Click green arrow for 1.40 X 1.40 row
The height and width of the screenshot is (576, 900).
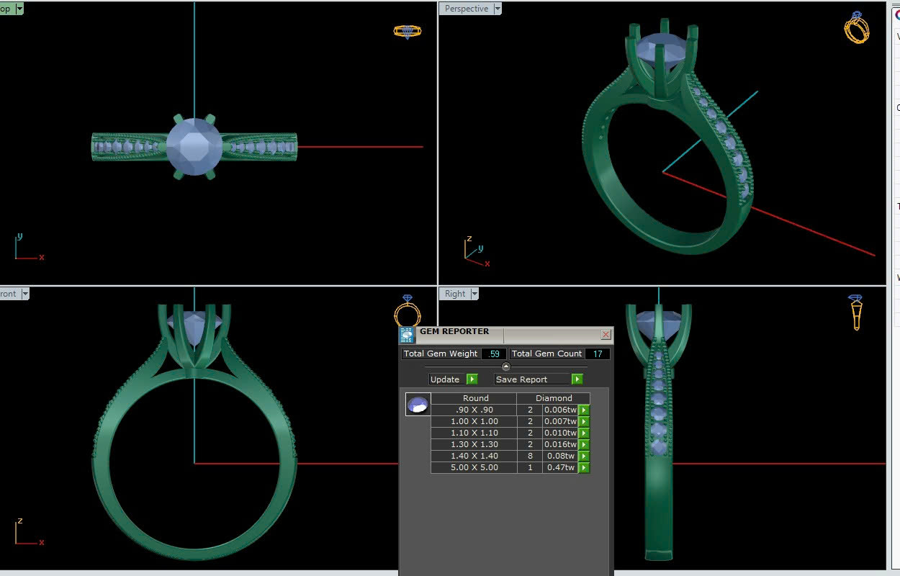tap(584, 456)
